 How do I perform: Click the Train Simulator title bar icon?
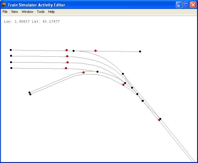coord(4,5)
